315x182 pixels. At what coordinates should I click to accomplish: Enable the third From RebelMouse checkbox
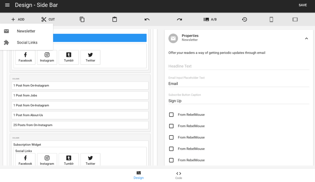point(171,137)
